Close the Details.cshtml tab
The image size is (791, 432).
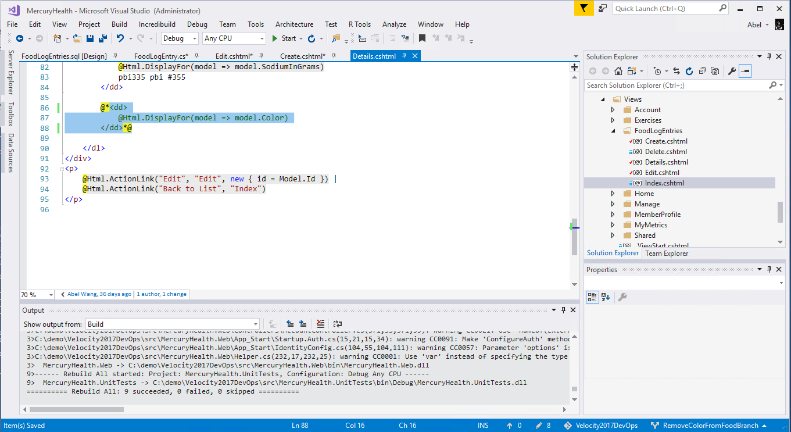pos(415,56)
